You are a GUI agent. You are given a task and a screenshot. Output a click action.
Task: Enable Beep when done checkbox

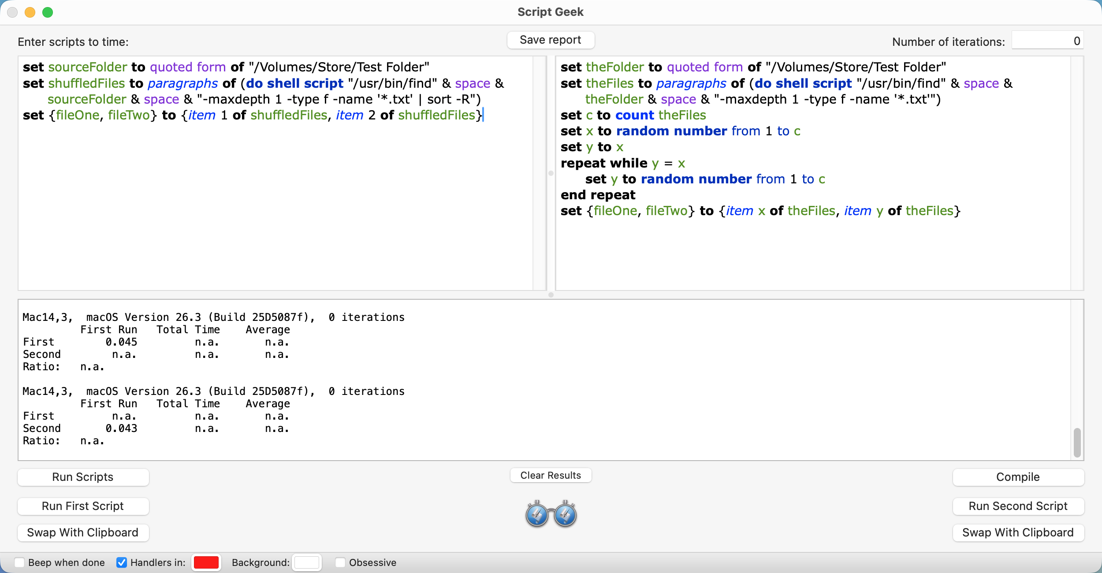pos(19,562)
